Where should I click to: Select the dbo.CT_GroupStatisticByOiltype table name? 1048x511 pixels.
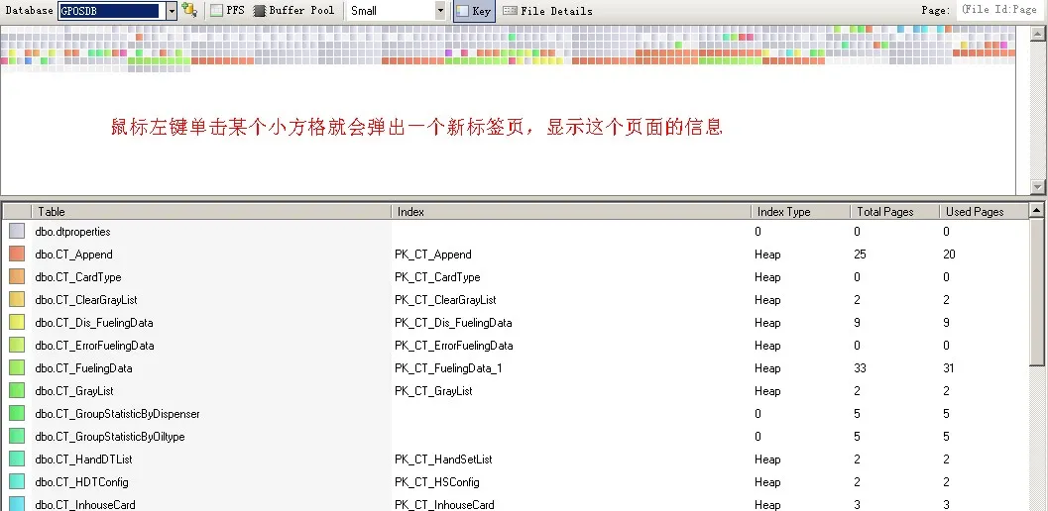(110, 436)
